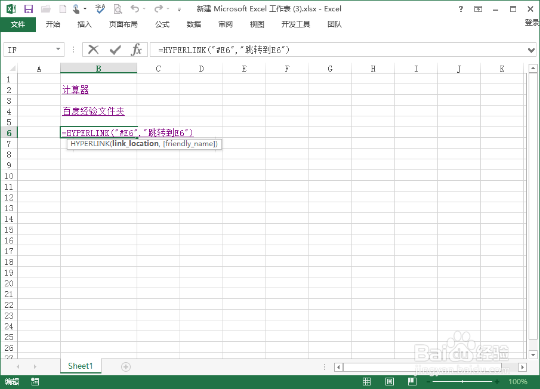Click the Save icon in quick access toolbar

[28, 9]
